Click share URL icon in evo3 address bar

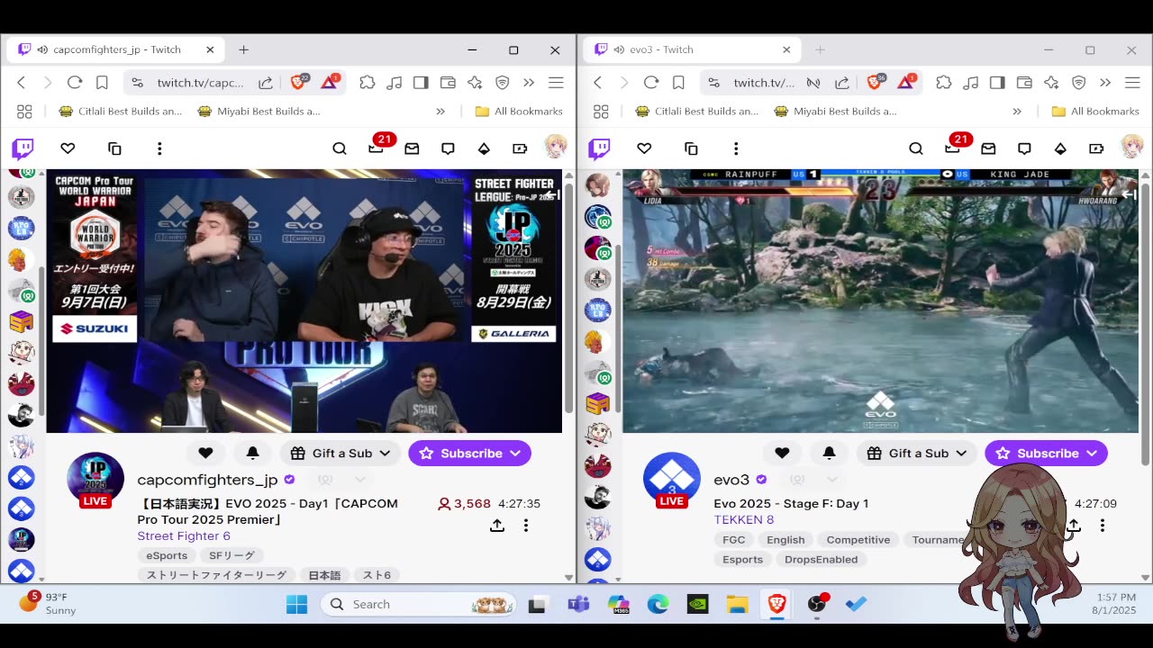click(x=842, y=83)
